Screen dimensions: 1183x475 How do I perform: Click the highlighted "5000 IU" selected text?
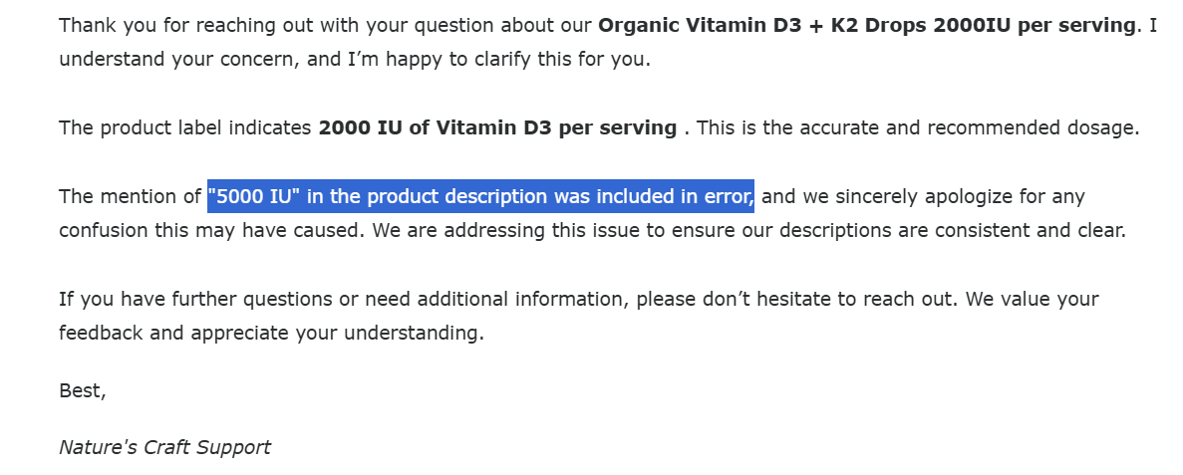click(x=254, y=196)
